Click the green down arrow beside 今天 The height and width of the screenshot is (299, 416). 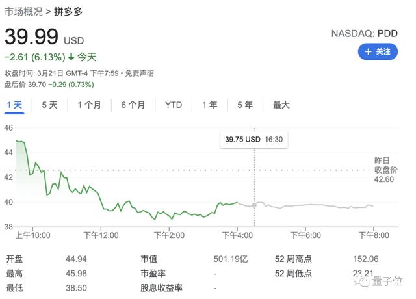71,57
